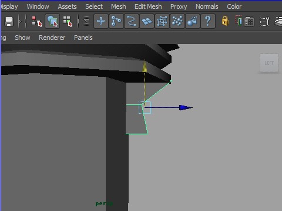
Task: Select by component type icon
Action: coord(68,21)
